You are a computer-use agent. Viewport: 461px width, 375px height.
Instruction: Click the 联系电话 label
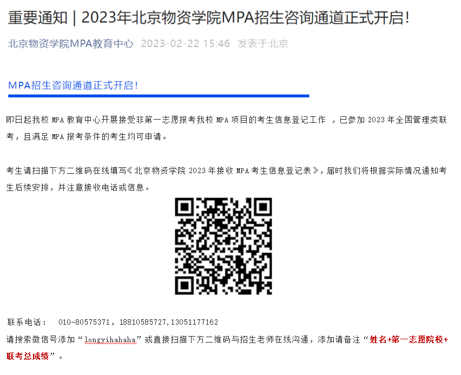tap(26, 322)
